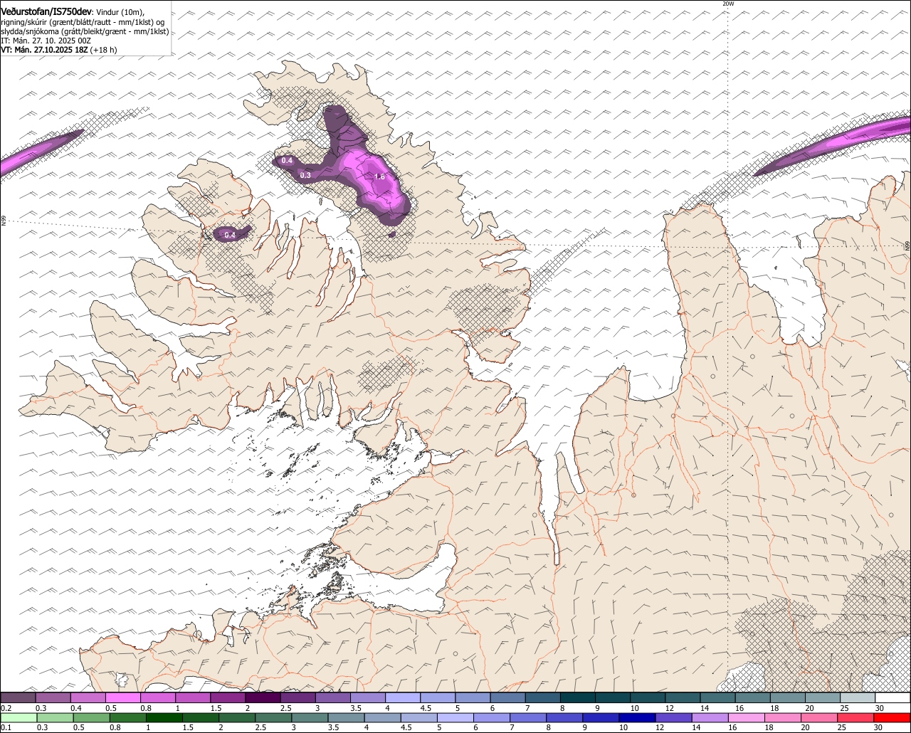The width and height of the screenshot is (911, 733).
Task: Click the 'Veðurstofan/IS750dev' title text
Action: coord(46,12)
